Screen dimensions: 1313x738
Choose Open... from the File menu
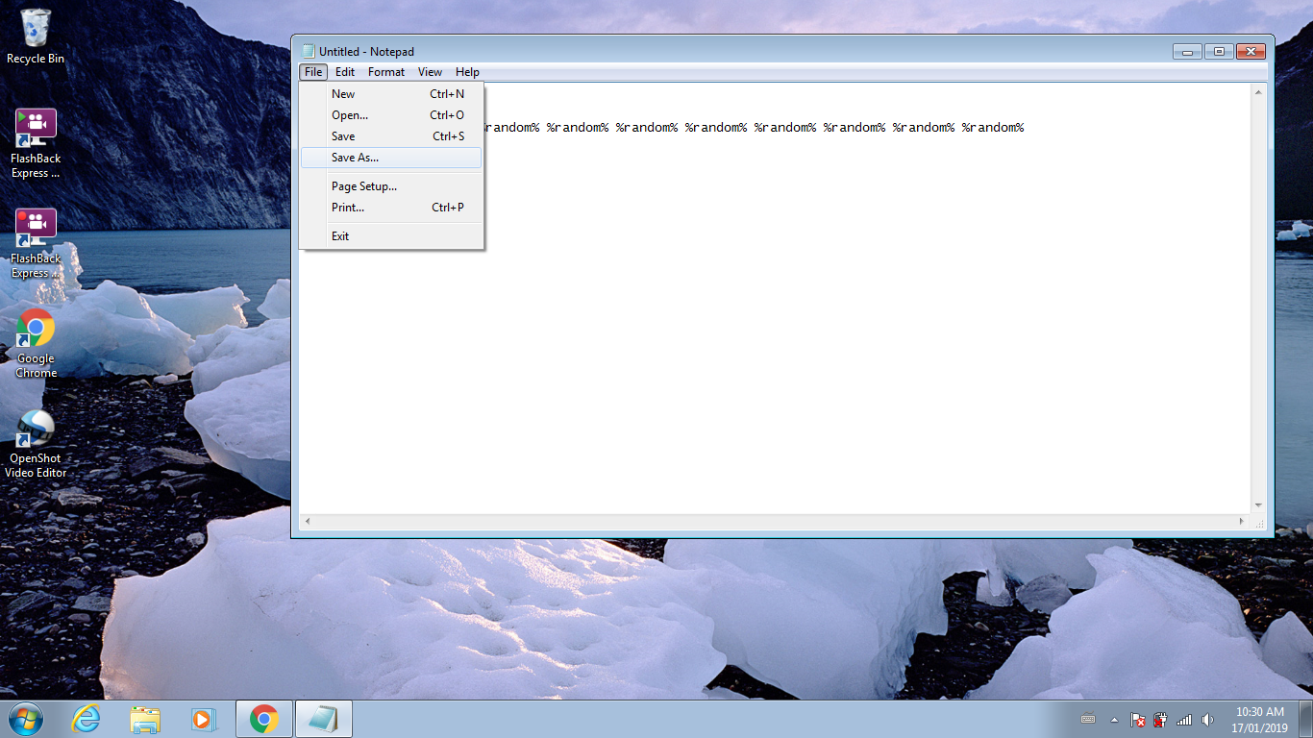[391, 115]
